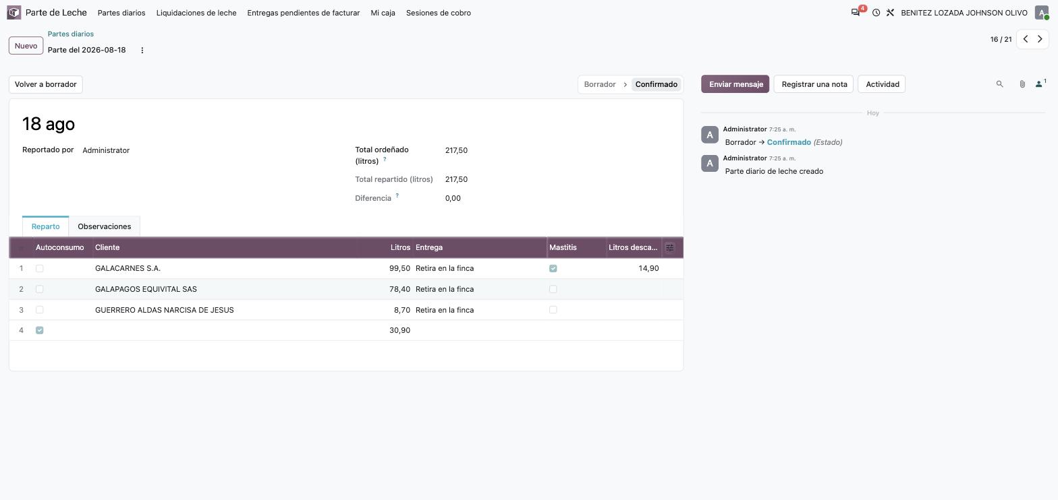This screenshot has height=500, width=1058.
Task: Click help tooltip next to Total ordeñado
Action: click(x=385, y=160)
